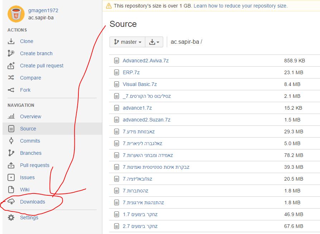Image resolution: width=320 pixels, height=234 pixels.
Task: Click the Commits icon in navigation
Action: click(x=11, y=141)
